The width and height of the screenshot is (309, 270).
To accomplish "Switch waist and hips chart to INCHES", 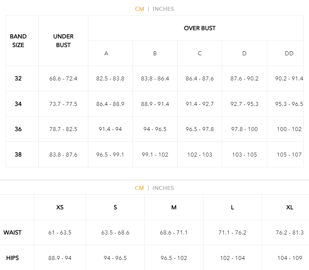I will [163, 188].
